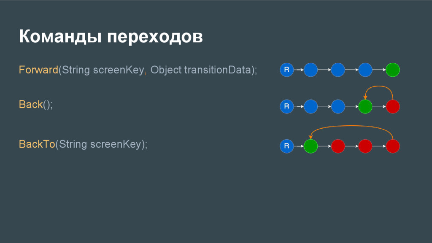The image size is (432, 243).
Task: Click the third blue node before green in Forward row
Action: 365,70
